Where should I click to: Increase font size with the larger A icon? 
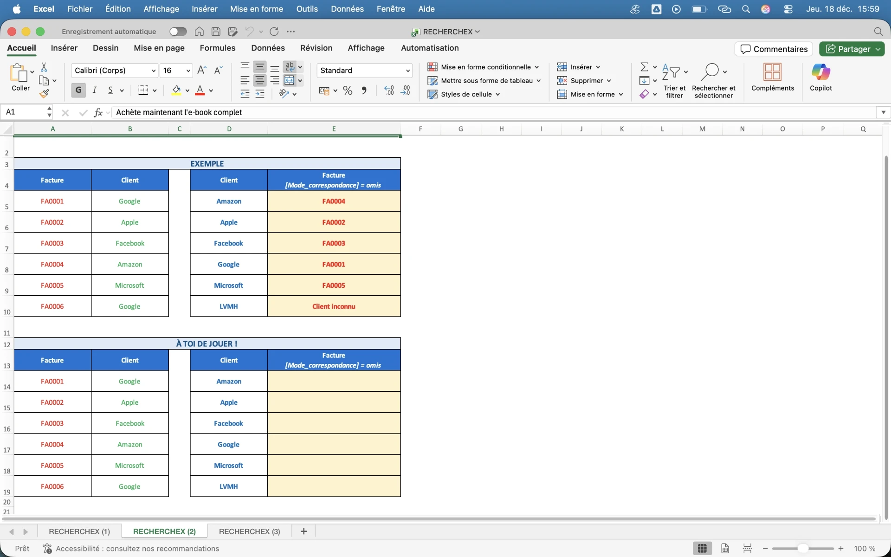point(201,70)
